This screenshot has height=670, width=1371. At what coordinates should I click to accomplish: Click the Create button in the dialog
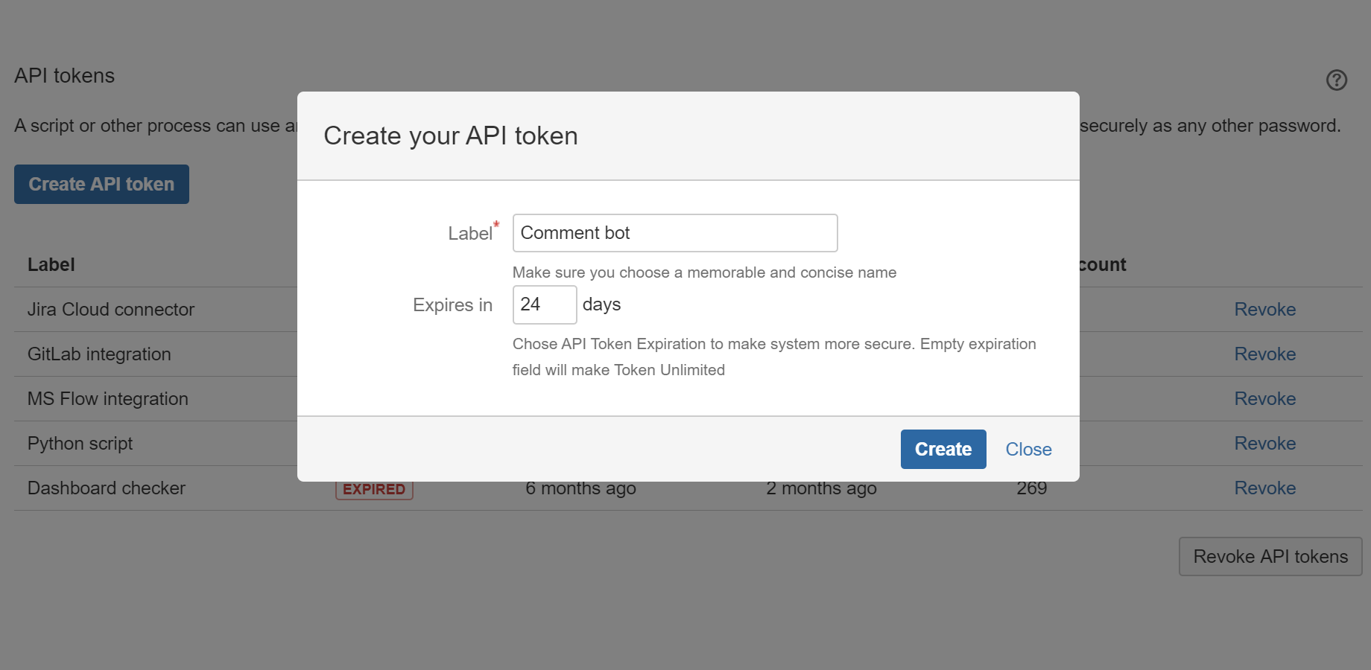[x=943, y=449]
